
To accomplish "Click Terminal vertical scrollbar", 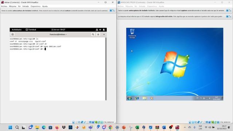I will point(106,69).
